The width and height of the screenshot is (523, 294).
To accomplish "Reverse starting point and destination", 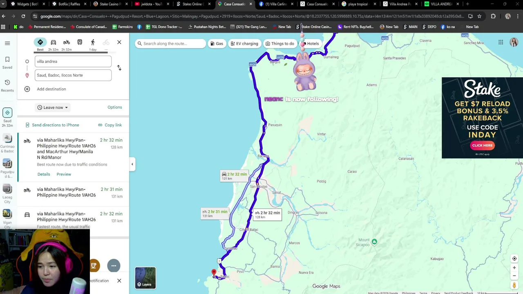I will click(x=119, y=68).
